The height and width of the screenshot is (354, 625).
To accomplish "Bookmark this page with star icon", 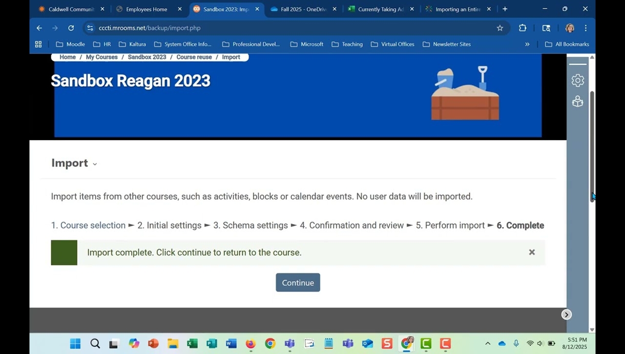I will [x=500, y=28].
